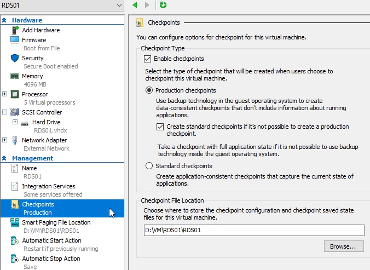
Task: Click the Security shield icon
Action: pyautogui.click(x=15, y=58)
